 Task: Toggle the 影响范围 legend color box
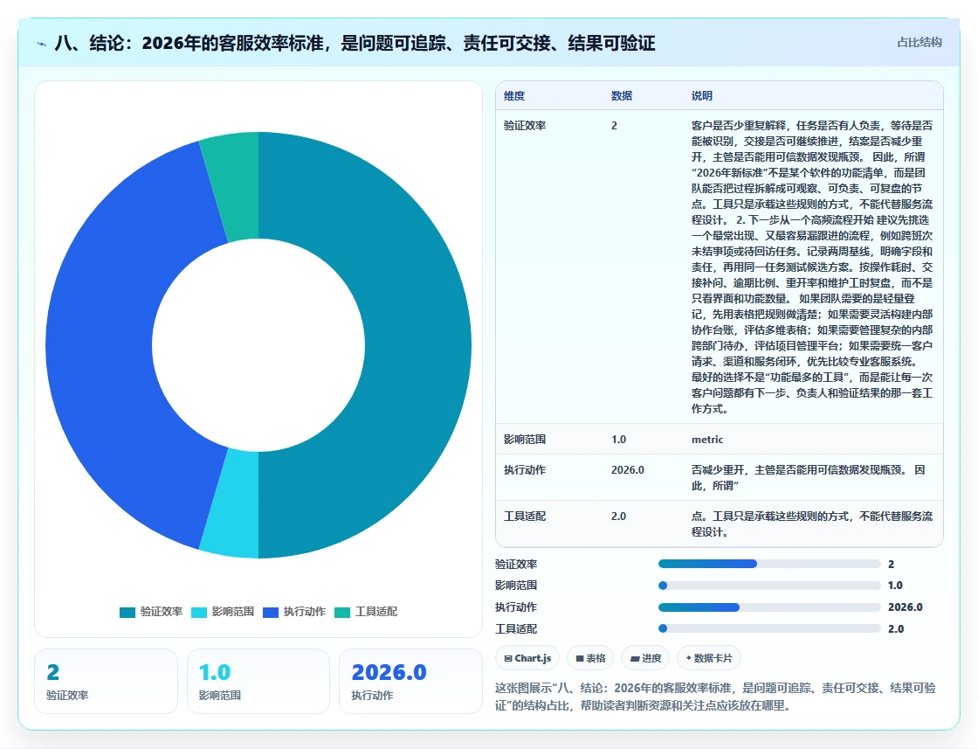click(x=199, y=613)
